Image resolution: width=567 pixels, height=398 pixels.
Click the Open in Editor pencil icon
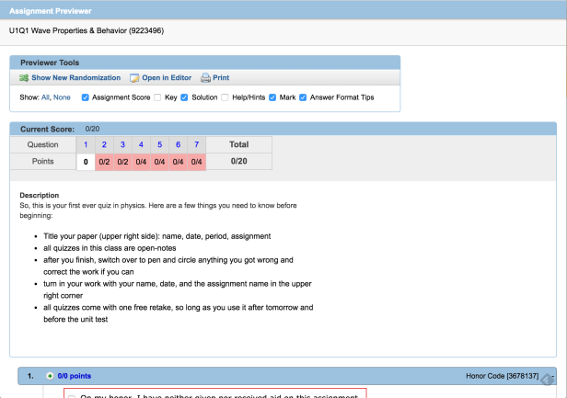[x=134, y=78]
